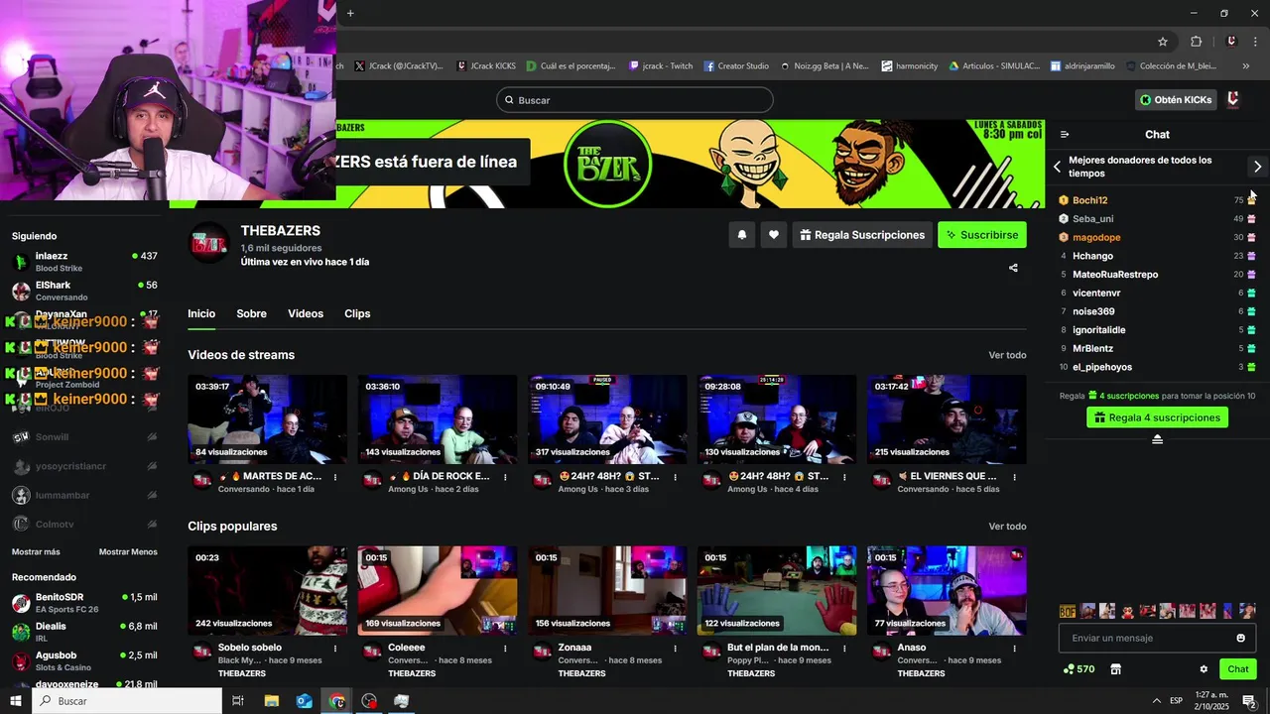This screenshot has width=1270, height=714.
Task: Click Ver todo next to Videos de streams
Action: 1007,355
